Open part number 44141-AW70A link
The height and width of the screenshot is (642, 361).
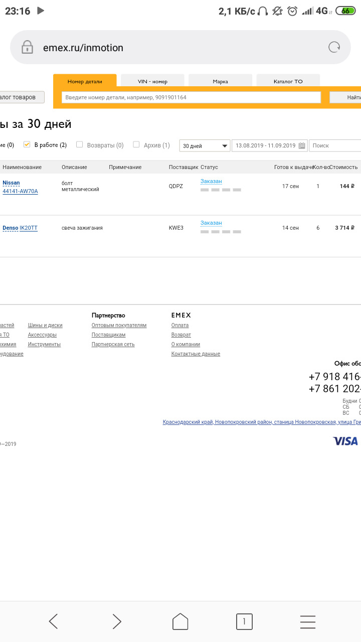click(x=20, y=191)
